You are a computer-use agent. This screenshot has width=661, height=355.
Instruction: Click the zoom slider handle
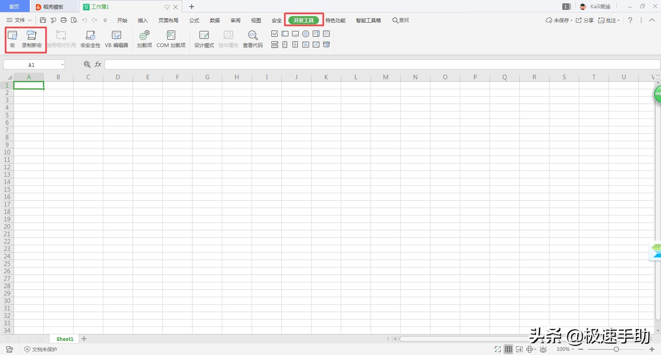coord(616,349)
